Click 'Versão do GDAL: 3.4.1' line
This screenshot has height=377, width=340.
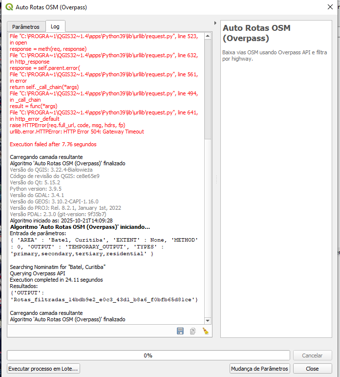click(37, 195)
